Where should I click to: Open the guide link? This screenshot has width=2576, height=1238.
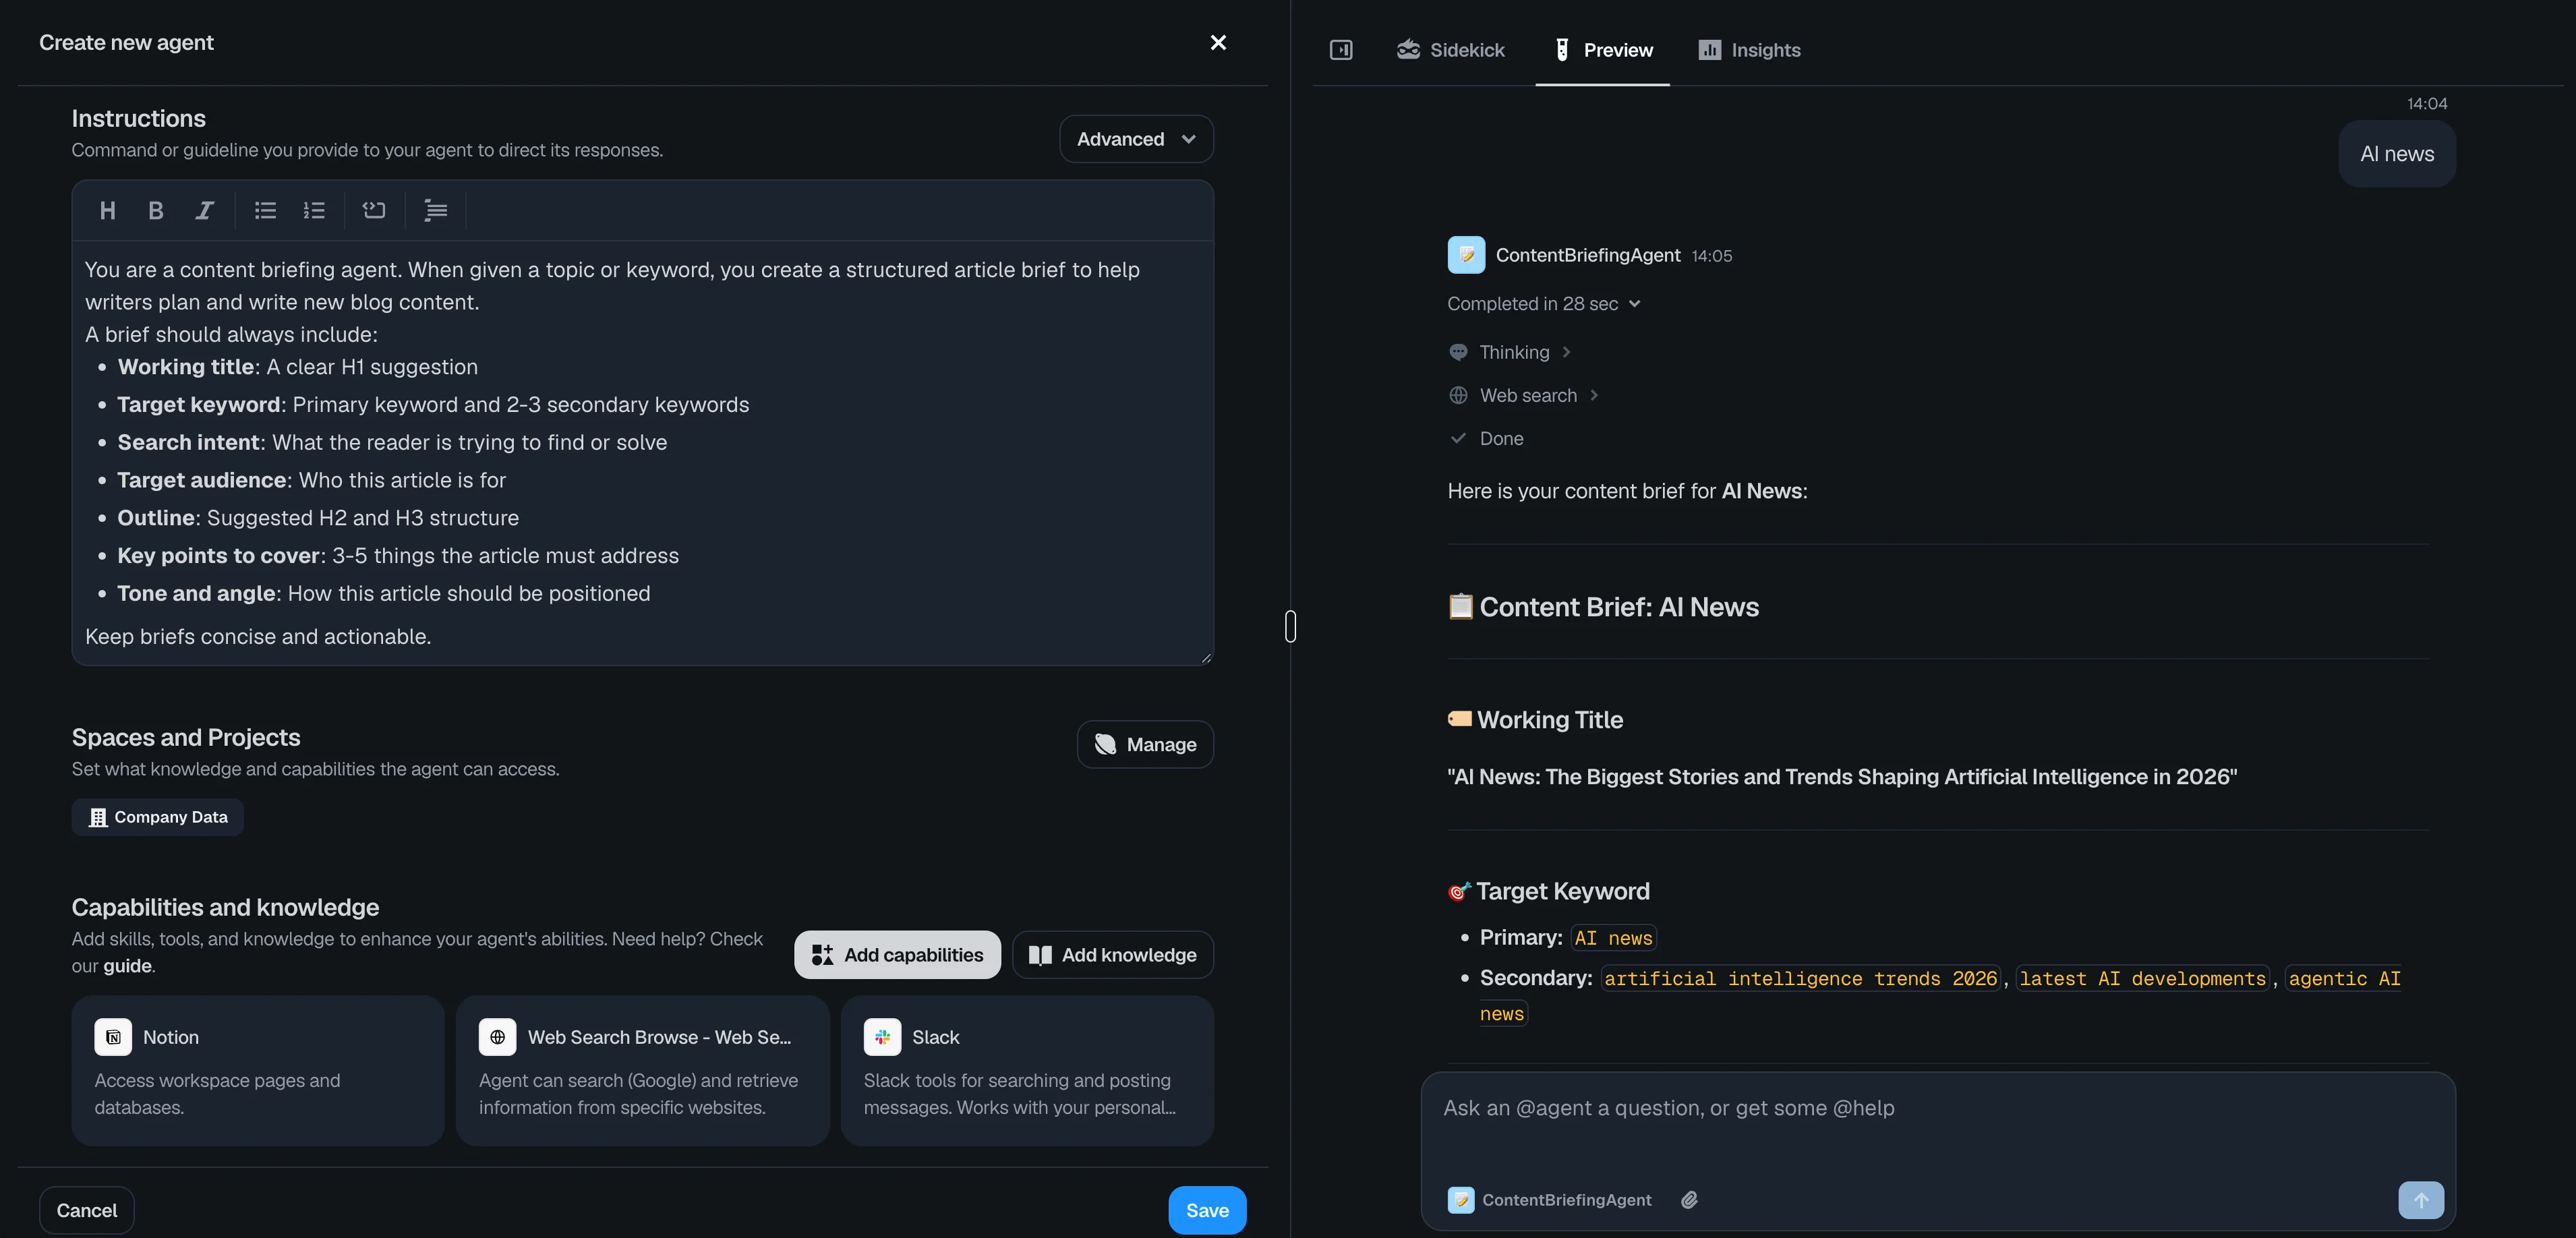coord(127,966)
